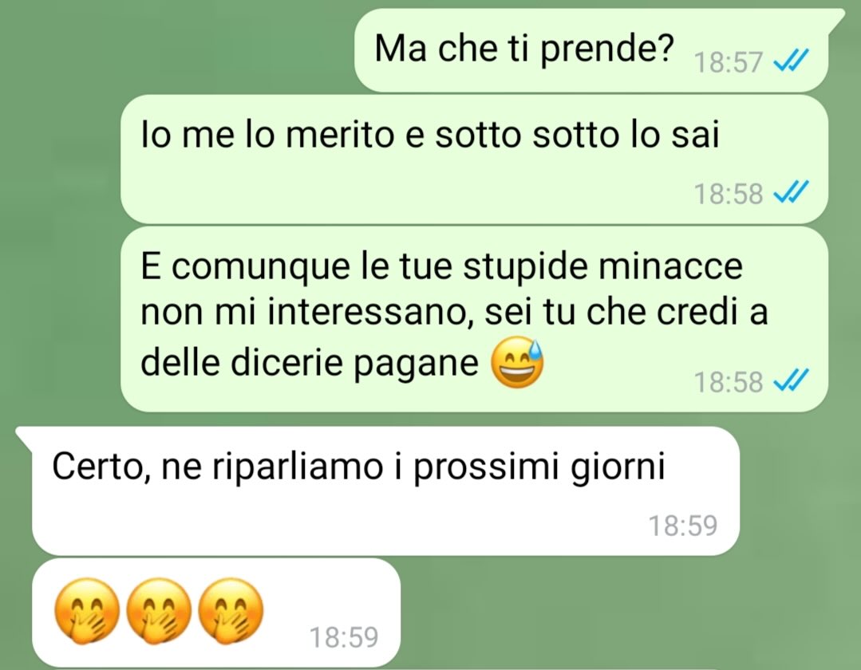Tap the grinning sweat emoji
The width and height of the screenshot is (861, 670).
tap(517, 363)
